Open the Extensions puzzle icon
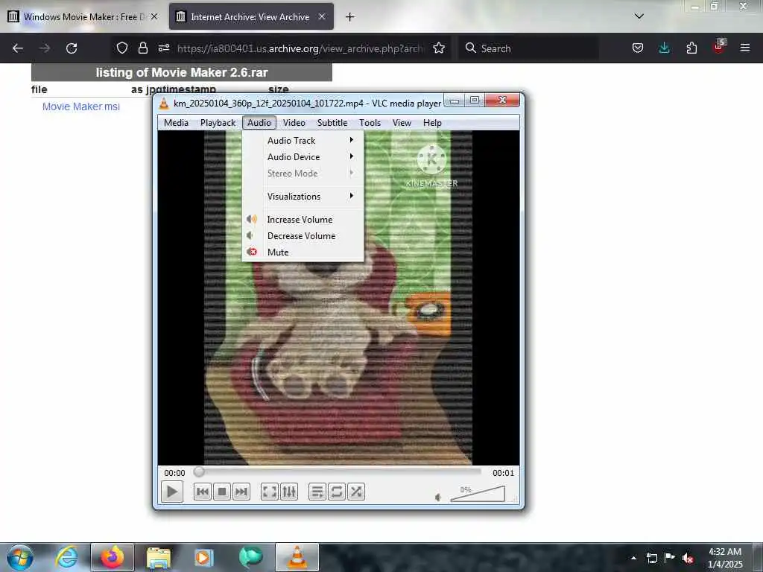763x572 pixels. [691, 48]
